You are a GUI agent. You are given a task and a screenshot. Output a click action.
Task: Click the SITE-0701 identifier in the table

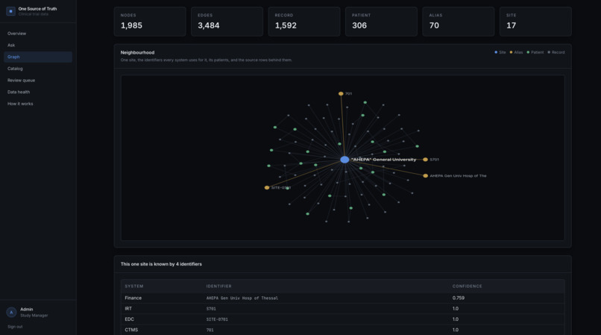[217, 319]
